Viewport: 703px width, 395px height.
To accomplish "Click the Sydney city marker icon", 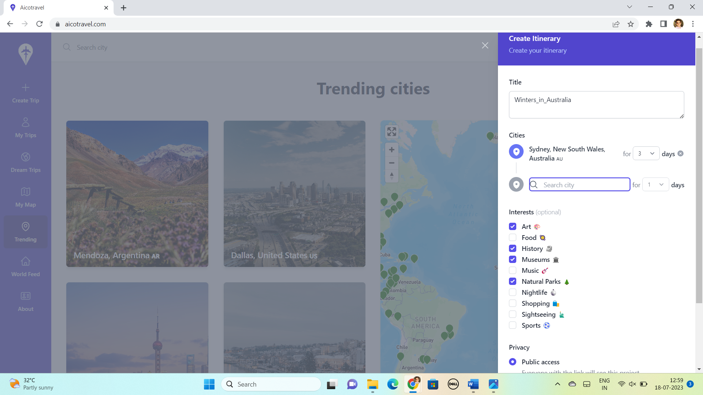I will 516,151.
